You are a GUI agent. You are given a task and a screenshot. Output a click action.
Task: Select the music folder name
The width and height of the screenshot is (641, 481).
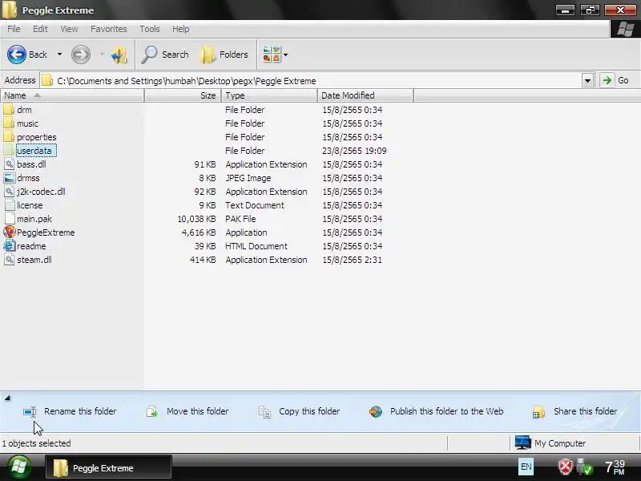tap(27, 123)
